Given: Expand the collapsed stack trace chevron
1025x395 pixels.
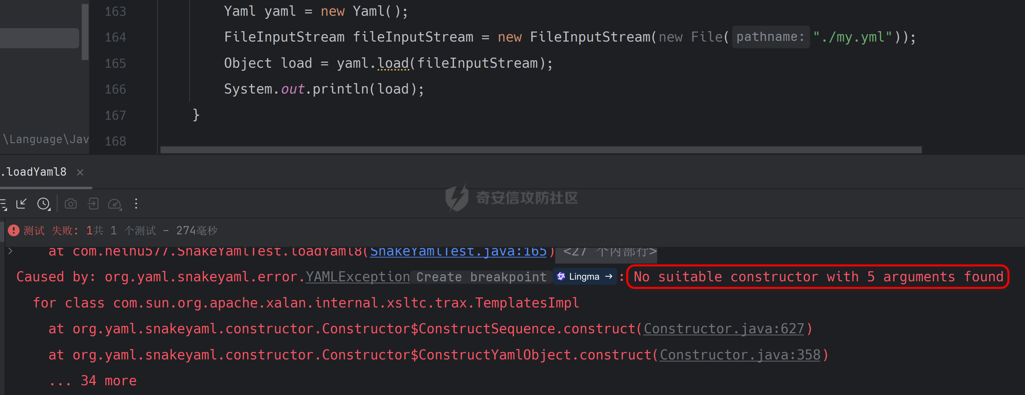Looking at the screenshot, I should click(10, 251).
